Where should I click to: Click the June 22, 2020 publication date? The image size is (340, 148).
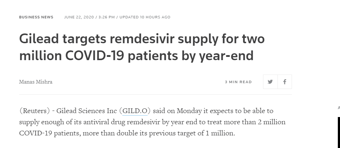pyautogui.click(x=79, y=17)
